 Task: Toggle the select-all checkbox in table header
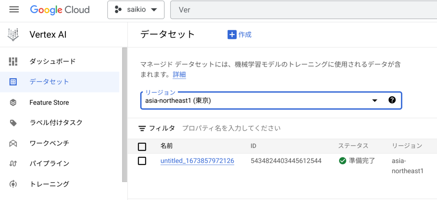coord(142,147)
